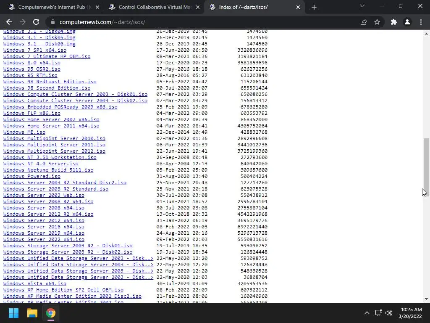Download Windows Home Server 2011 x64.iso

coord(51,126)
